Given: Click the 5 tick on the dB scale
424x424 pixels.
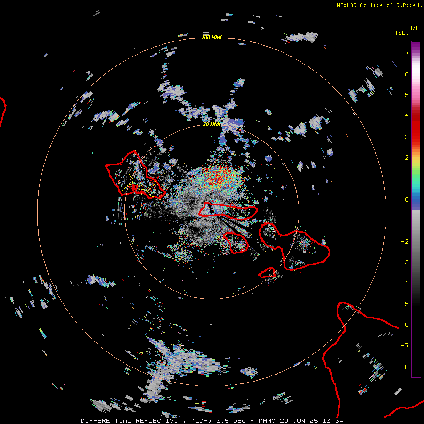Looking at the screenshot, I should point(407,95).
